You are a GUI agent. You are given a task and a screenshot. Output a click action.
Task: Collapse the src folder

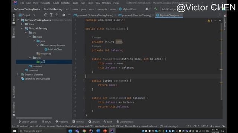(x=26, y=33)
